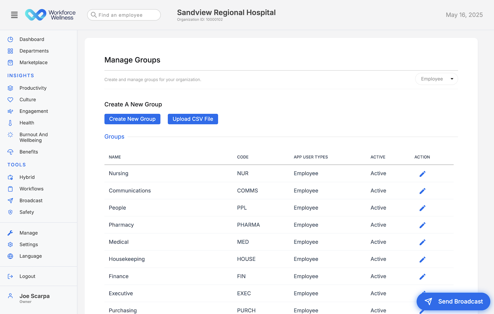The image size is (494, 314).
Task: Click the Marketplace bag icon
Action: 10,62
